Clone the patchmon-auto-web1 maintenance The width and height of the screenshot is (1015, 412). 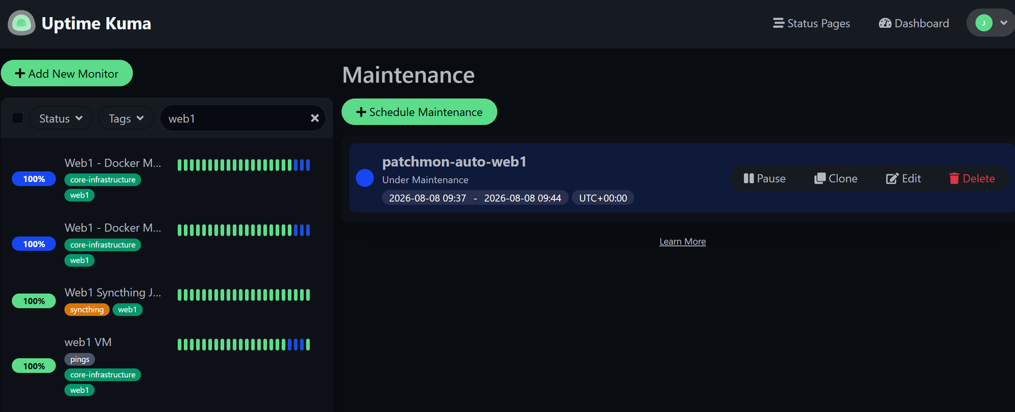tap(835, 179)
